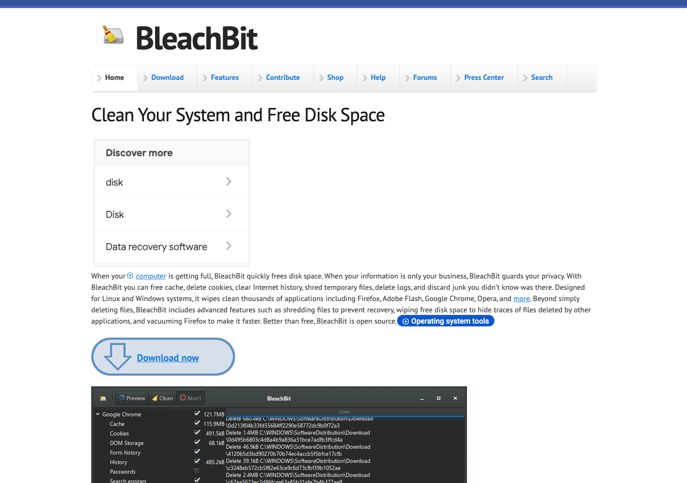Open the Forums menu item
Screen dimensions: 687x483
pyautogui.click(x=425, y=77)
